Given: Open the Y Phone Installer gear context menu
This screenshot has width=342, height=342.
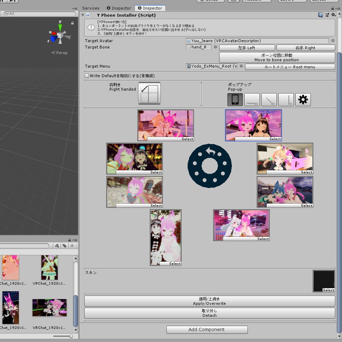Looking at the screenshot, I should 334,15.
